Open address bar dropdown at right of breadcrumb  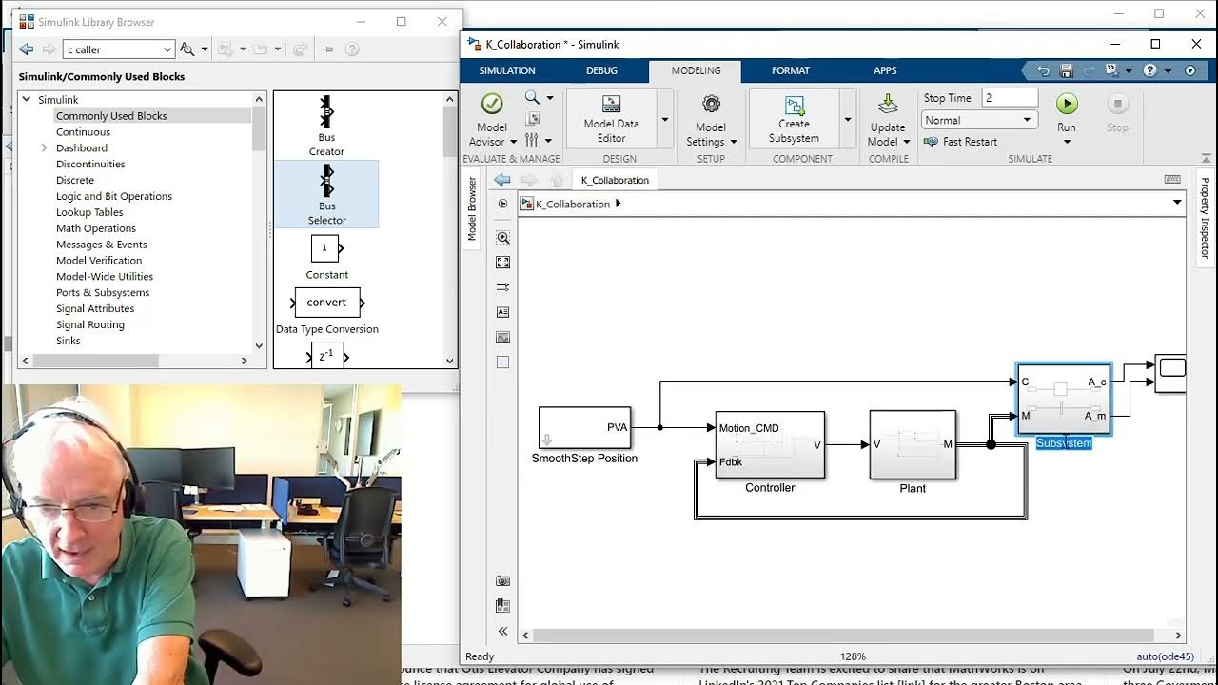1177,203
